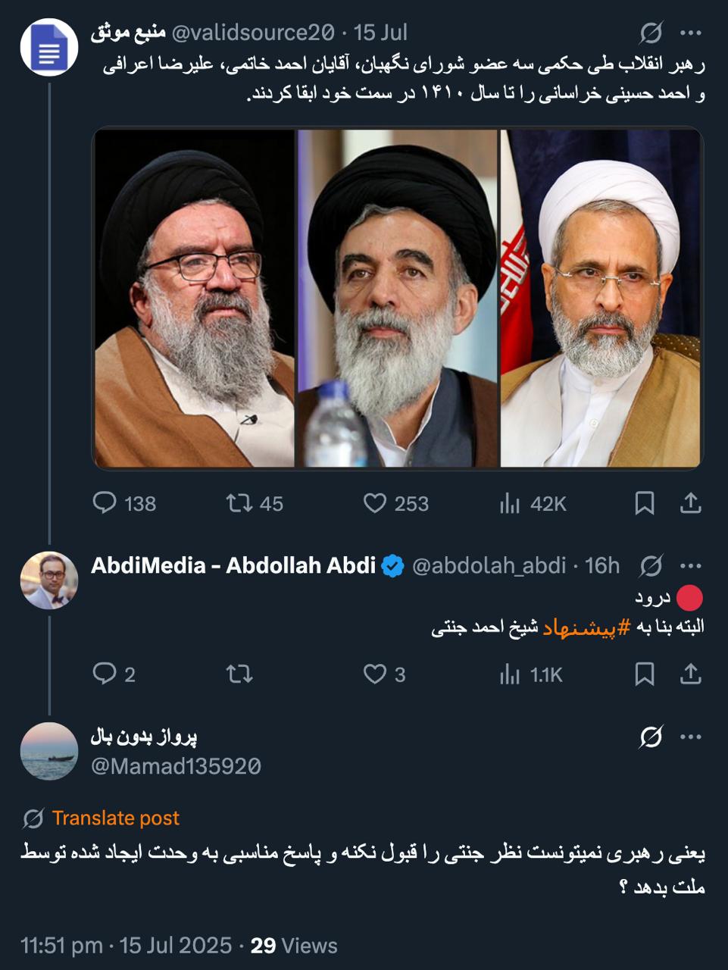This screenshot has width=728, height=970.
Task: Share the validsource20 post
Action: coord(691,503)
